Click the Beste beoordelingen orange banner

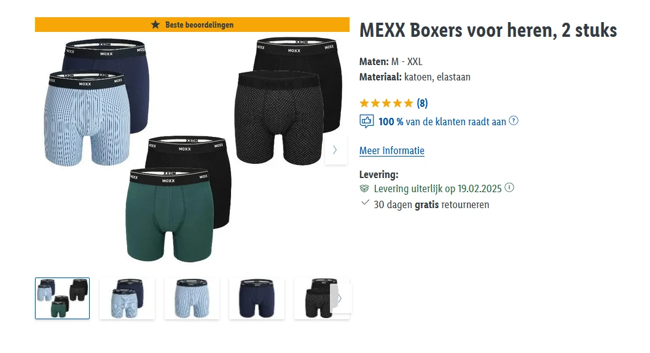192,25
